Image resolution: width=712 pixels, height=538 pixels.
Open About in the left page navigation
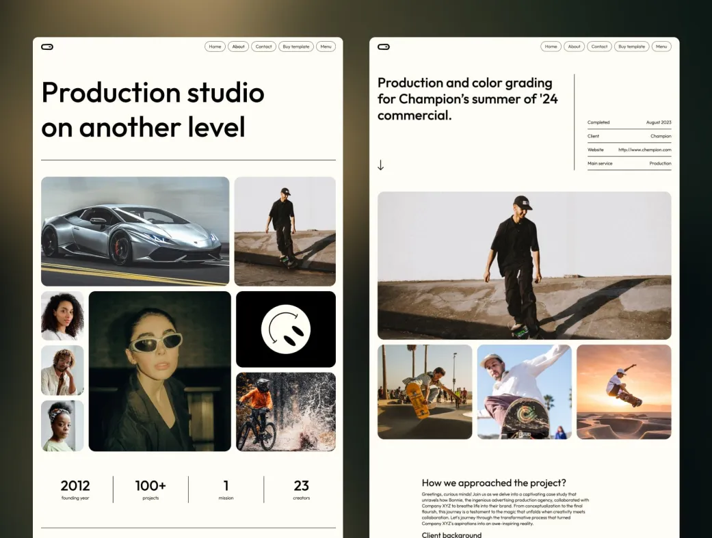click(x=239, y=46)
